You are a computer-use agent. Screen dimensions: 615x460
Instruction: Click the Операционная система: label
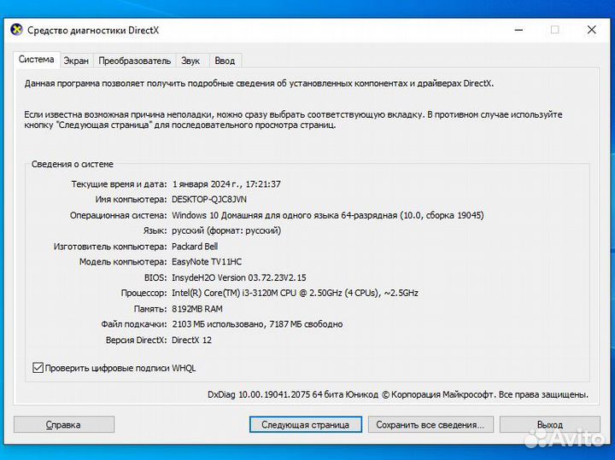point(119,215)
